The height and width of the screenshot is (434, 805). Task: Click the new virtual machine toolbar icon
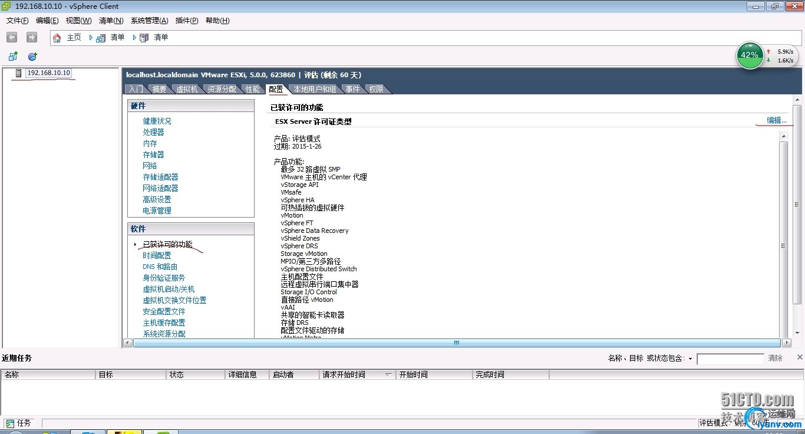(x=13, y=57)
